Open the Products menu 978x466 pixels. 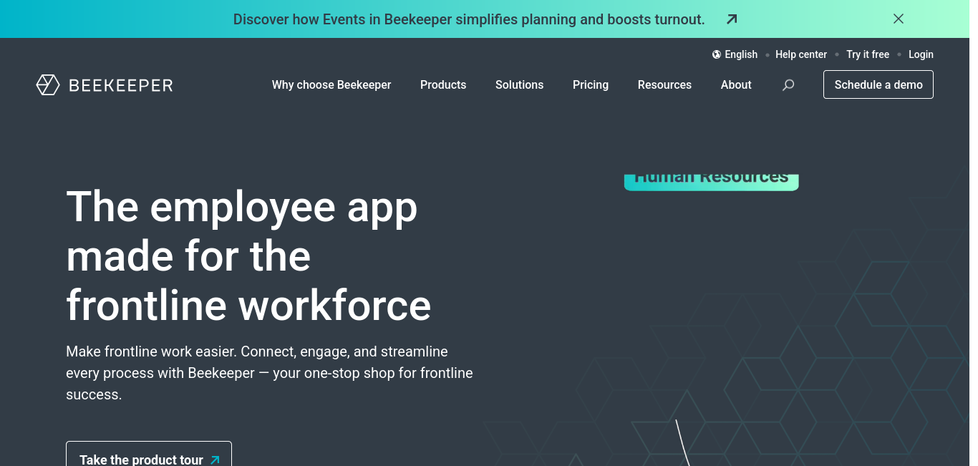coord(443,84)
